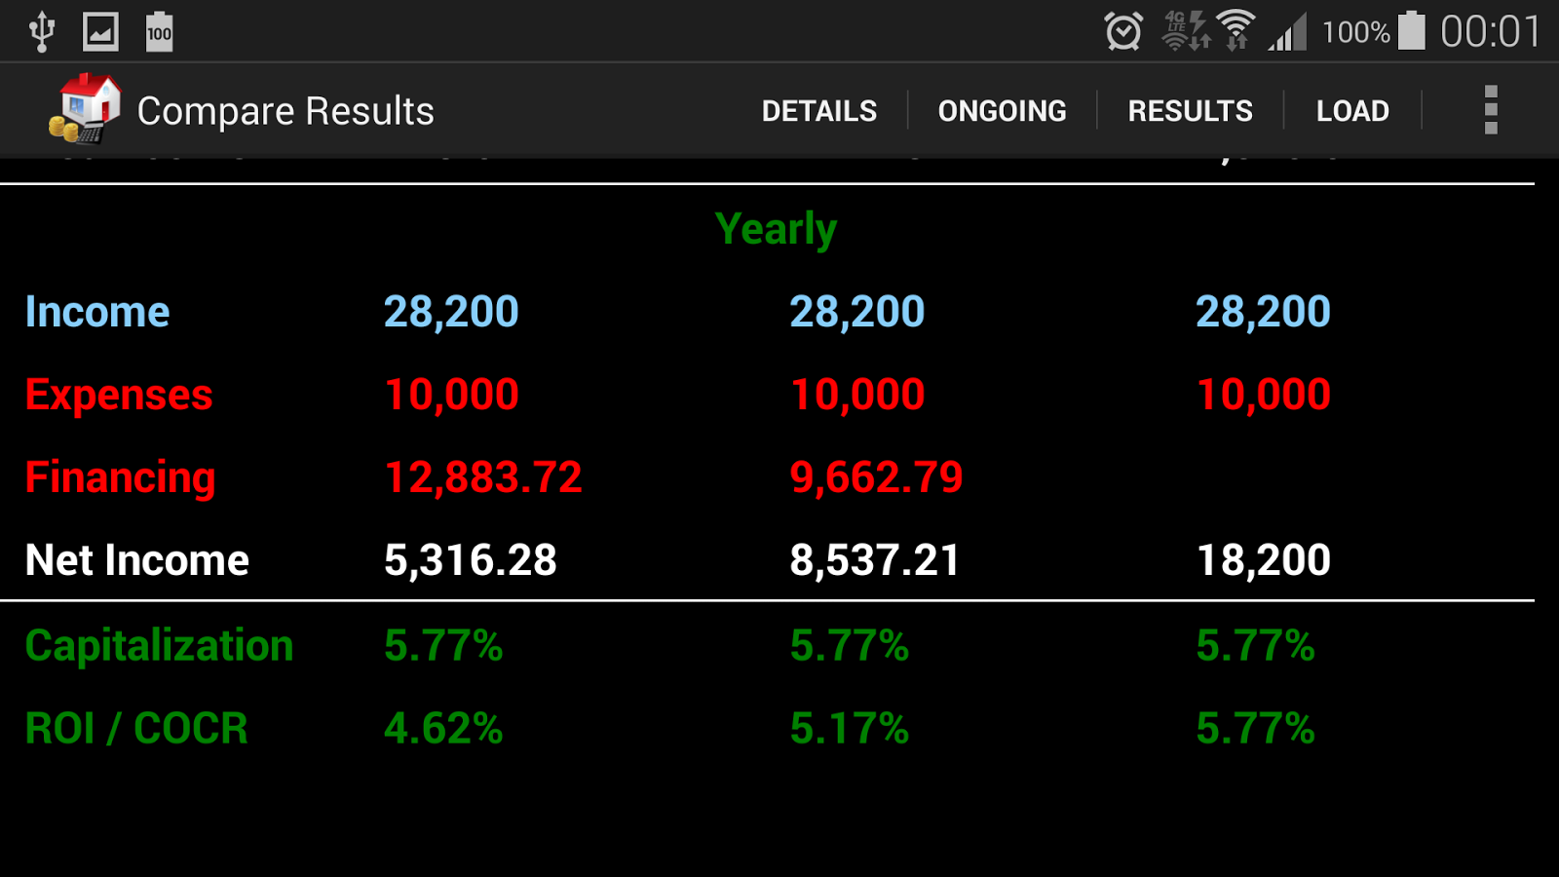Tap the USB connection status icon
Viewport: 1559px width, 877px height.
pyautogui.click(x=41, y=31)
